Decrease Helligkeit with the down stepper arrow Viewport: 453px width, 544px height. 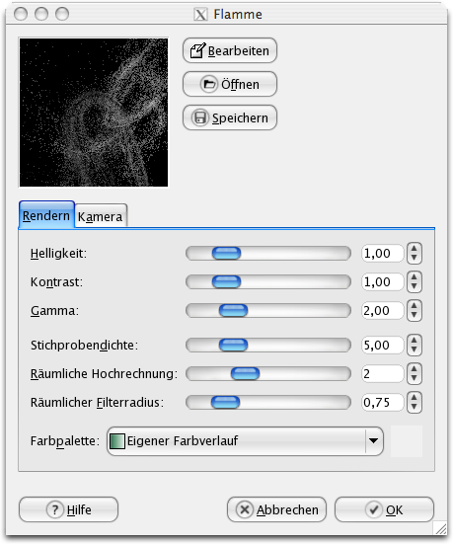[415, 258]
